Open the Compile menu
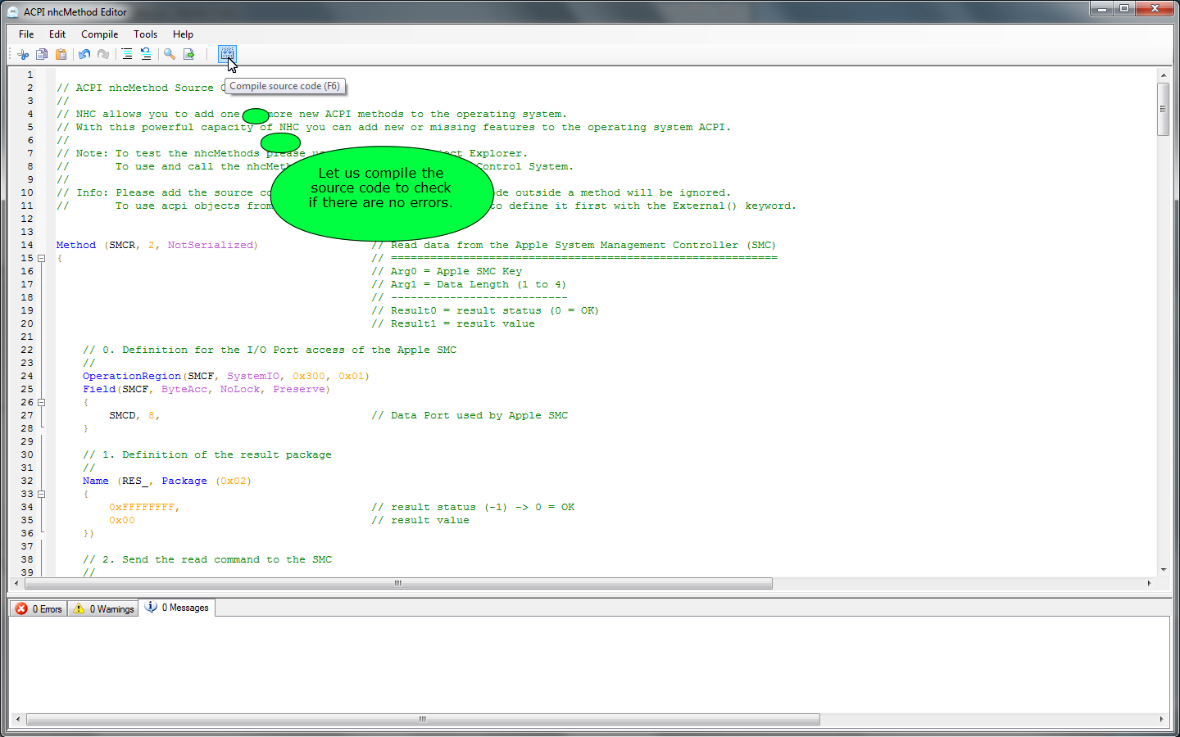Viewport: 1180px width, 737px height. point(99,34)
